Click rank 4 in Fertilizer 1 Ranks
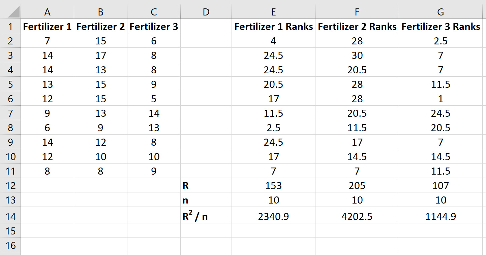This screenshot has height=255, width=486. [274, 41]
